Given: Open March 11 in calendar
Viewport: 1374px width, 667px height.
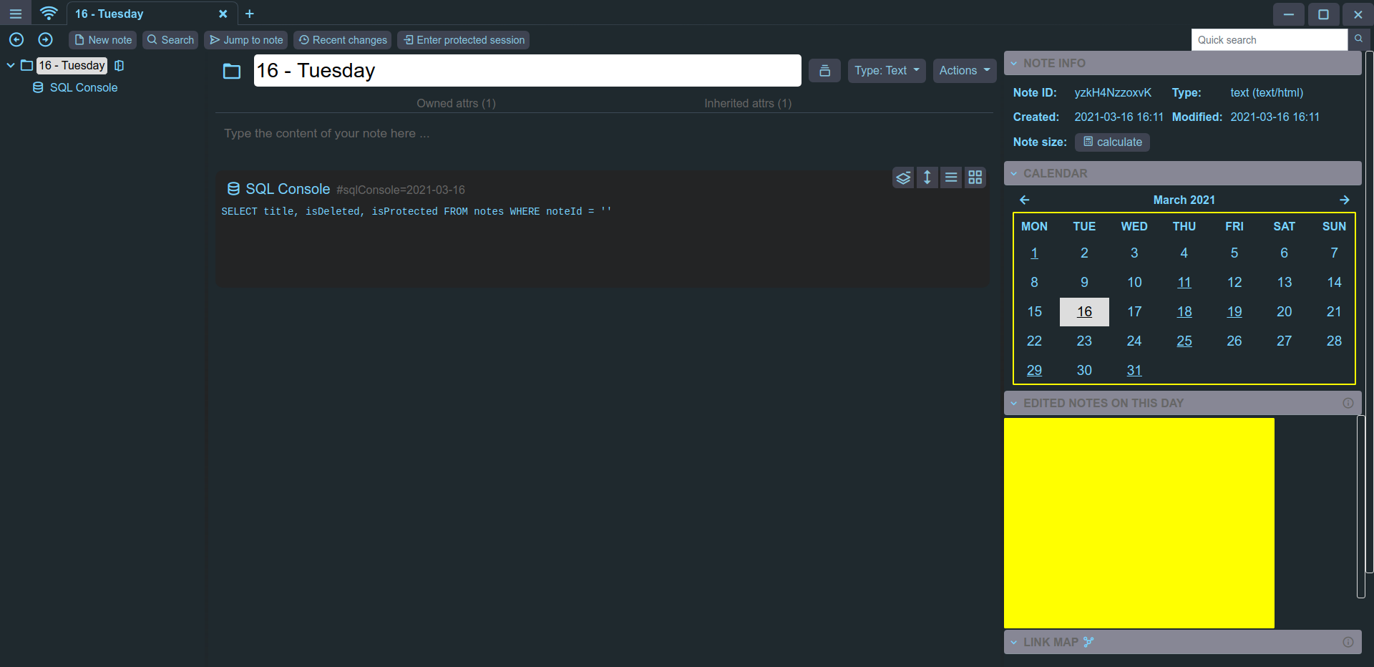Looking at the screenshot, I should (x=1184, y=283).
